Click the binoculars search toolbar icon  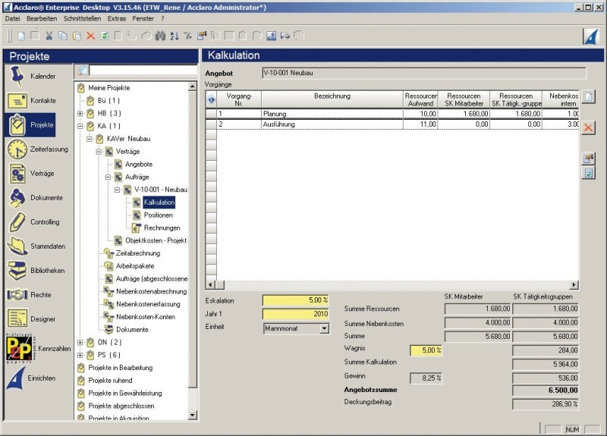point(160,36)
